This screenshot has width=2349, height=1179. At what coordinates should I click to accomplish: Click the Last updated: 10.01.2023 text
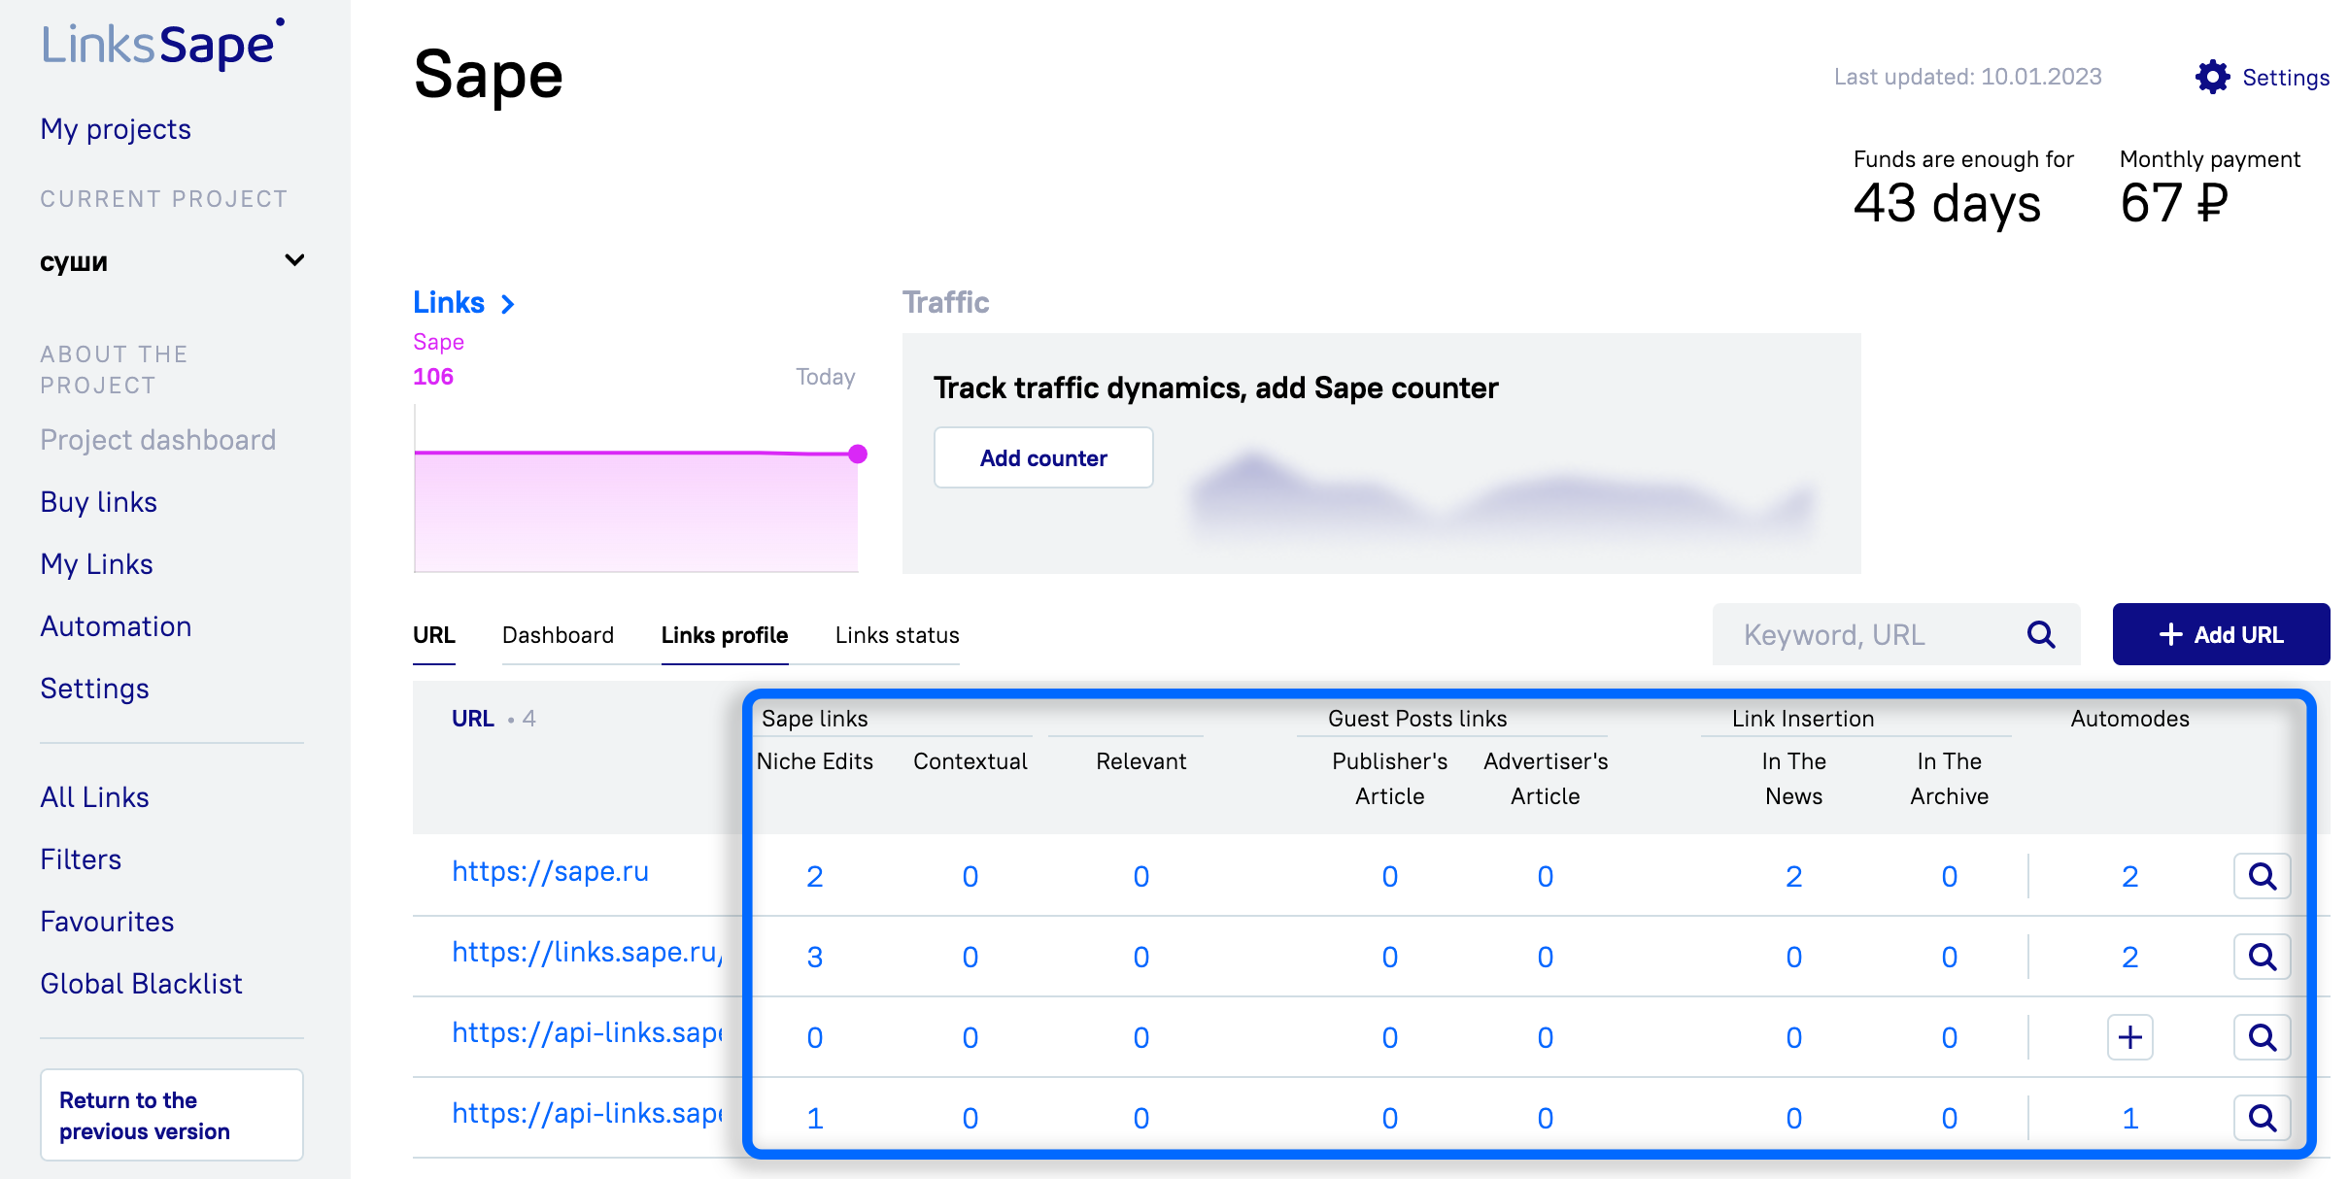click(x=1967, y=77)
